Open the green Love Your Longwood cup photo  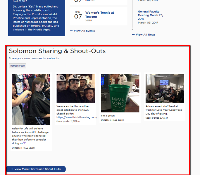120,93
